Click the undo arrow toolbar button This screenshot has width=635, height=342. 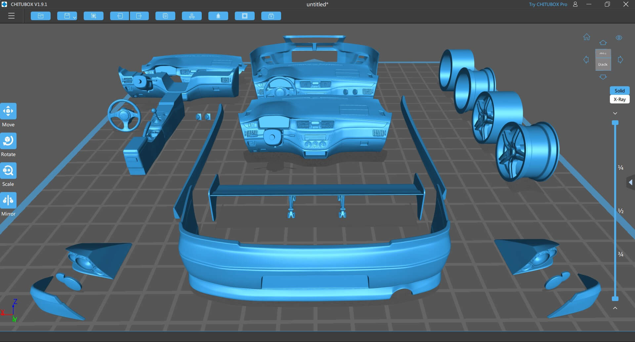point(120,16)
